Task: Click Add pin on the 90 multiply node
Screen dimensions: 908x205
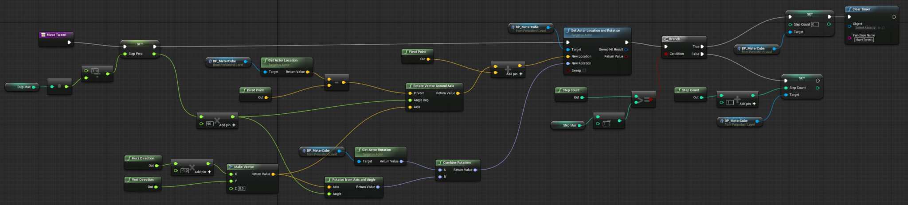Action: [227, 125]
